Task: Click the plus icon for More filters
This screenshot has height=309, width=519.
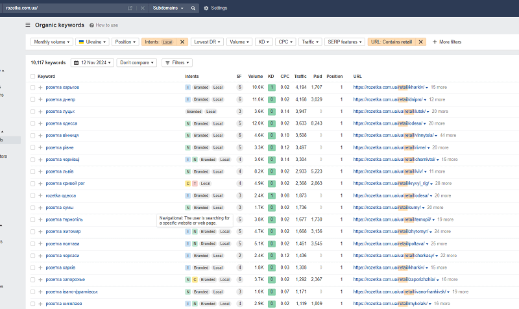Action: coord(435,42)
